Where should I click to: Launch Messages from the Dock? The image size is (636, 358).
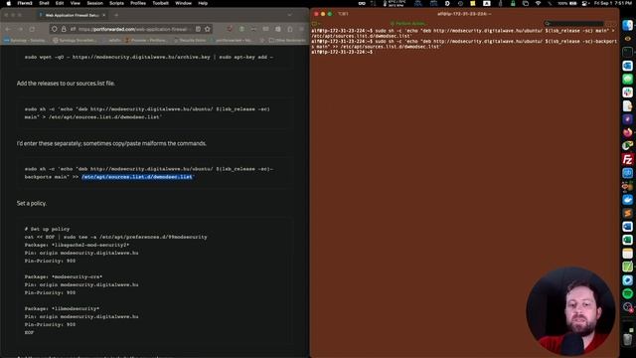(x=627, y=79)
